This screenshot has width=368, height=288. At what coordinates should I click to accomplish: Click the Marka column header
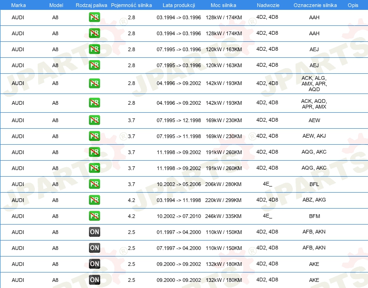pos(18,5)
